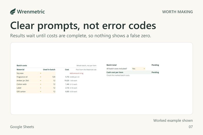This screenshot has height=135, width=203.
Task: Open the Cotton wick material dropdown
Action: point(40,84)
